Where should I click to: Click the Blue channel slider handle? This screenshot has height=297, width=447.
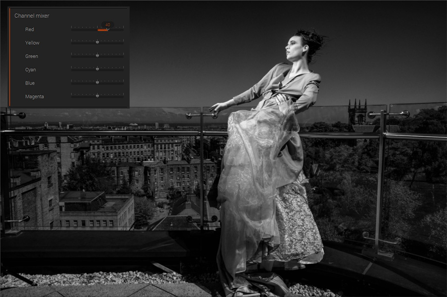(97, 82)
